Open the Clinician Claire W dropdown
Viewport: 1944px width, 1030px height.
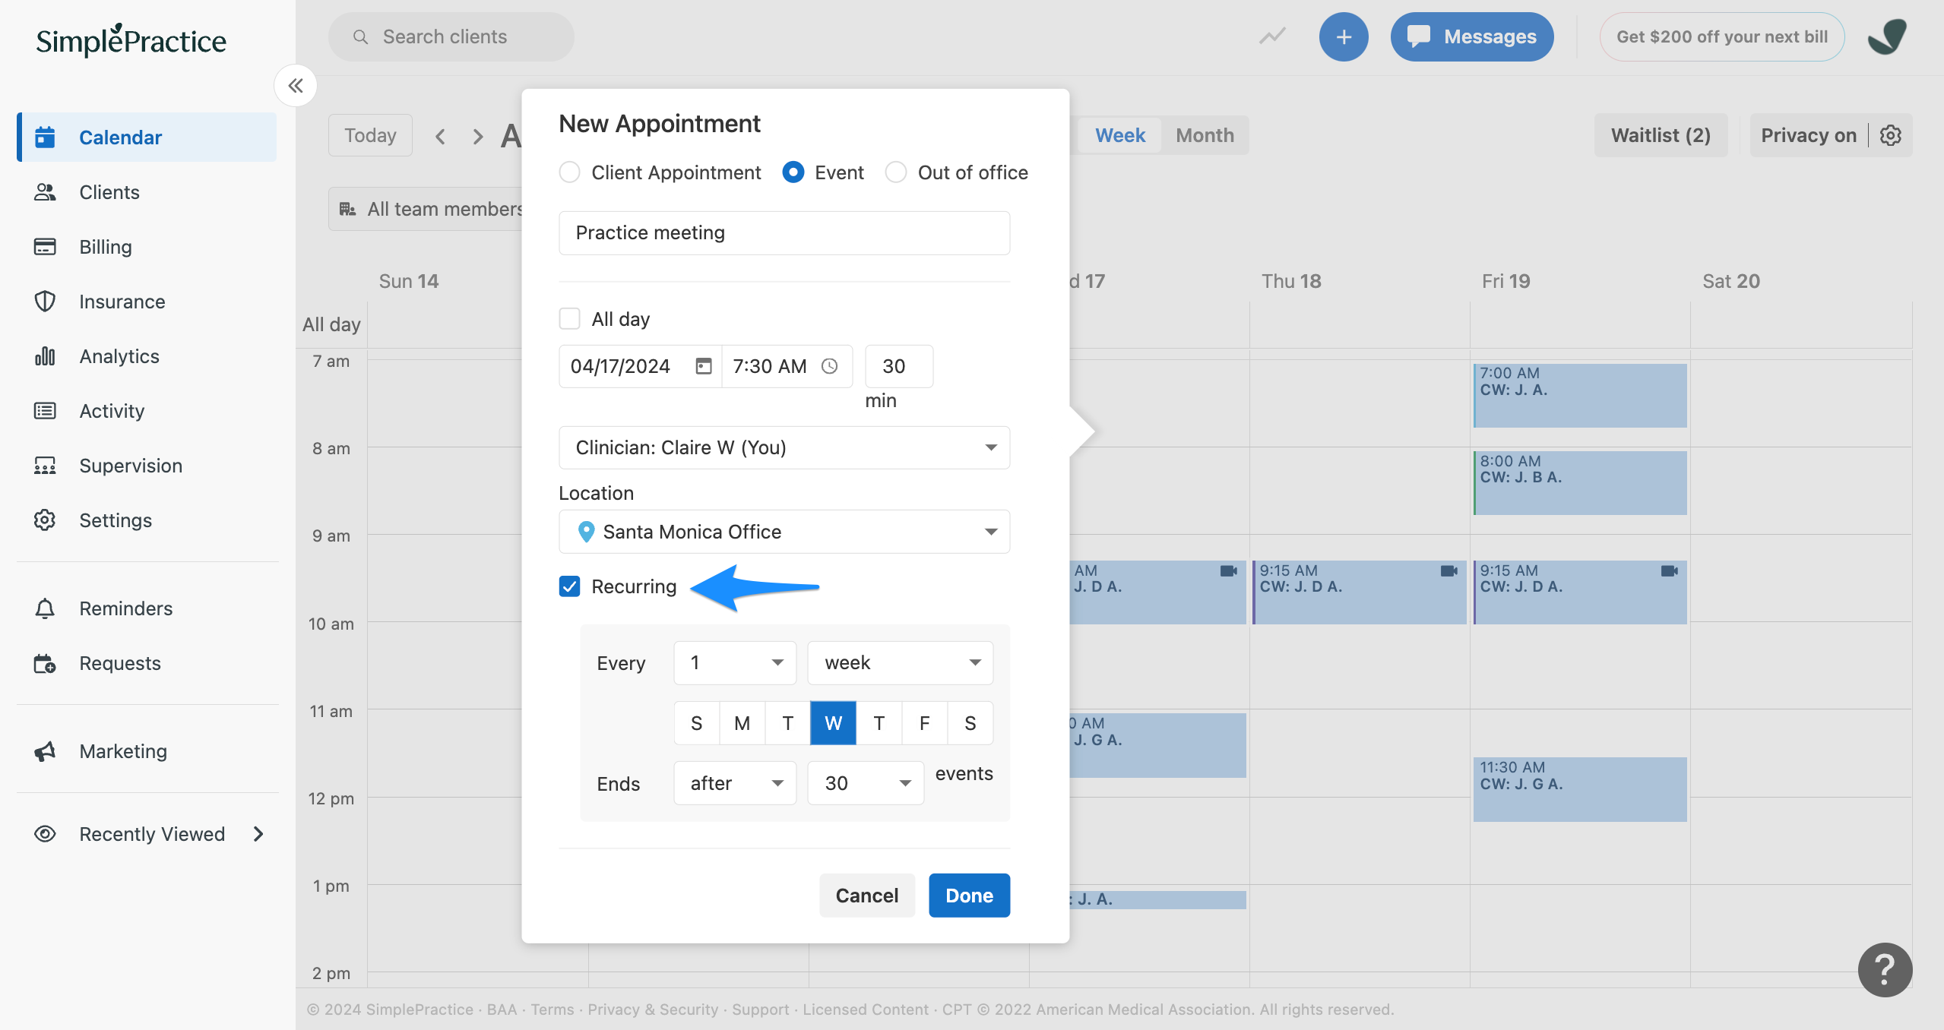click(x=784, y=447)
